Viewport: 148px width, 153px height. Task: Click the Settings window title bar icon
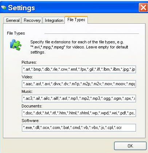pyautogui.click(x=4, y=8)
